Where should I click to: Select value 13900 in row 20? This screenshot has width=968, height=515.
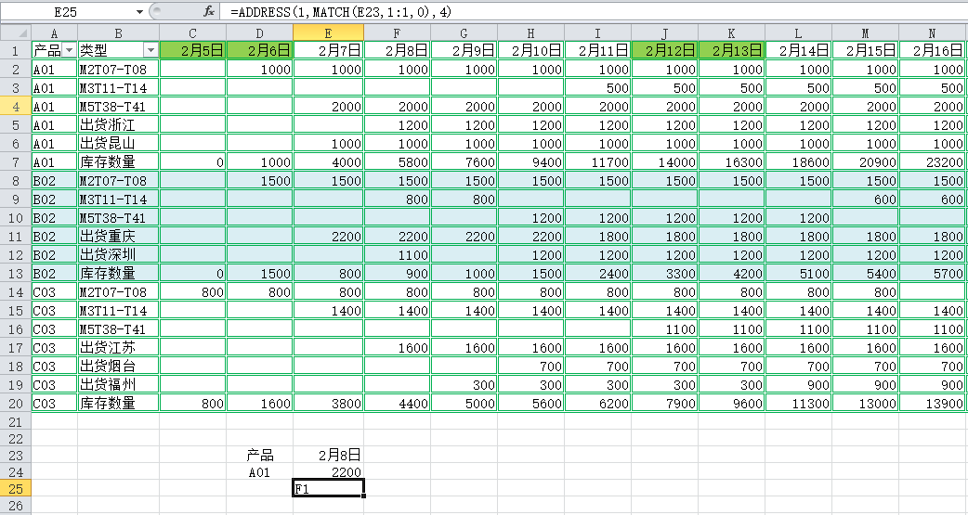pos(932,404)
